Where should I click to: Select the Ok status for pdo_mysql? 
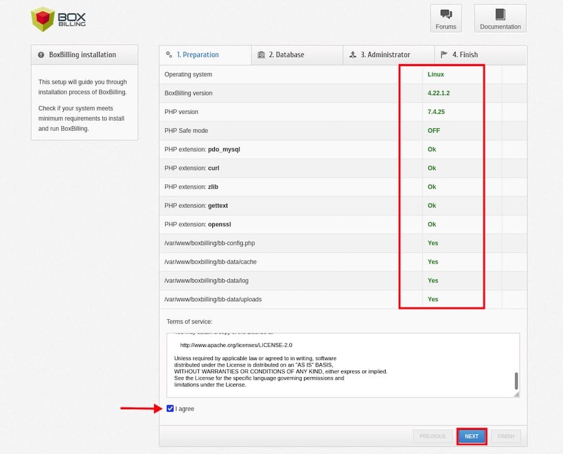click(x=432, y=149)
